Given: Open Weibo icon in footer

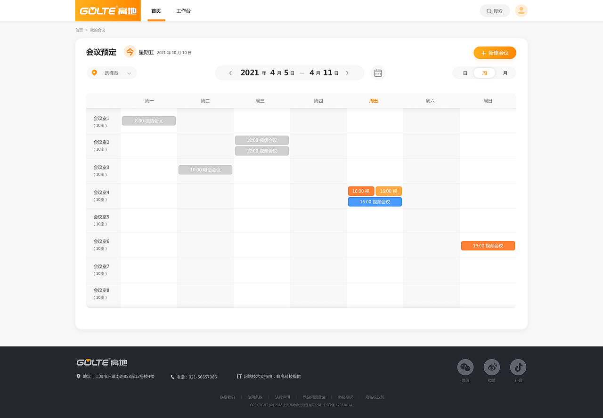Looking at the screenshot, I should point(492,367).
